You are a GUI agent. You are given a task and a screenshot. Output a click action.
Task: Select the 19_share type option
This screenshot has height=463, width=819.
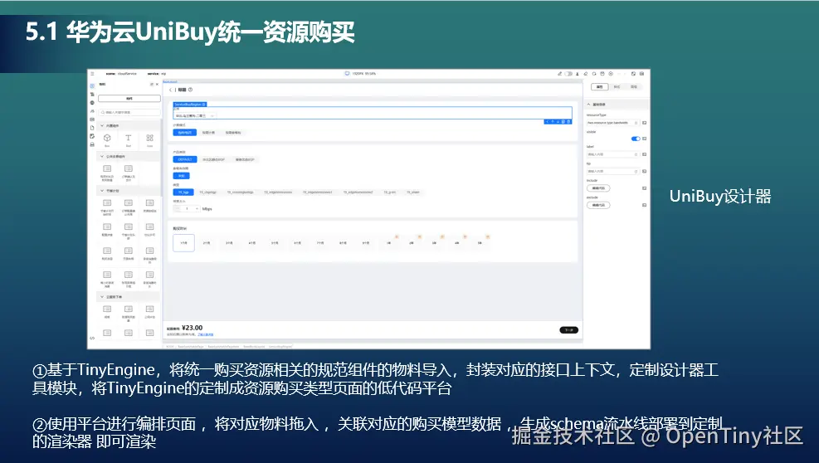pyautogui.click(x=412, y=193)
